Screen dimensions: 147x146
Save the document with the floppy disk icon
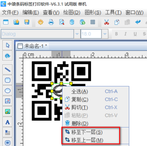coord(27,22)
